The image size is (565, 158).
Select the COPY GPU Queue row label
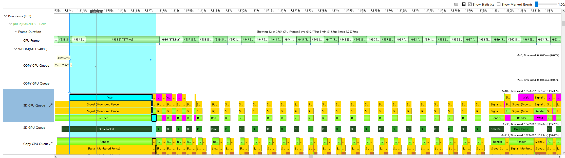(x=36, y=84)
